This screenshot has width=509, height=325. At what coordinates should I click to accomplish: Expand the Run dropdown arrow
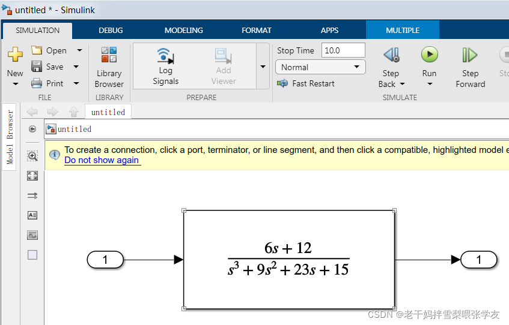click(x=430, y=84)
